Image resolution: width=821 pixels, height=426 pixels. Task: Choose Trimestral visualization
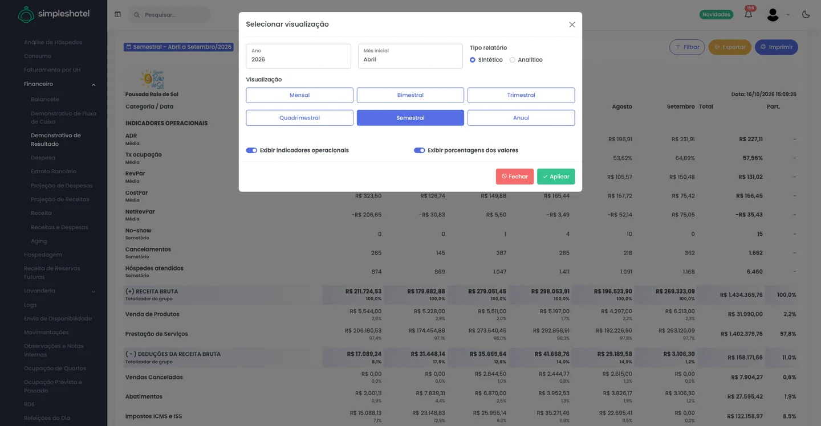tap(521, 95)
